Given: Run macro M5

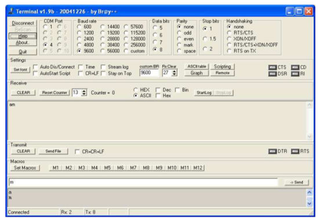Looking at the screenshot, I should pyautogui.click(x=107, y=168).
